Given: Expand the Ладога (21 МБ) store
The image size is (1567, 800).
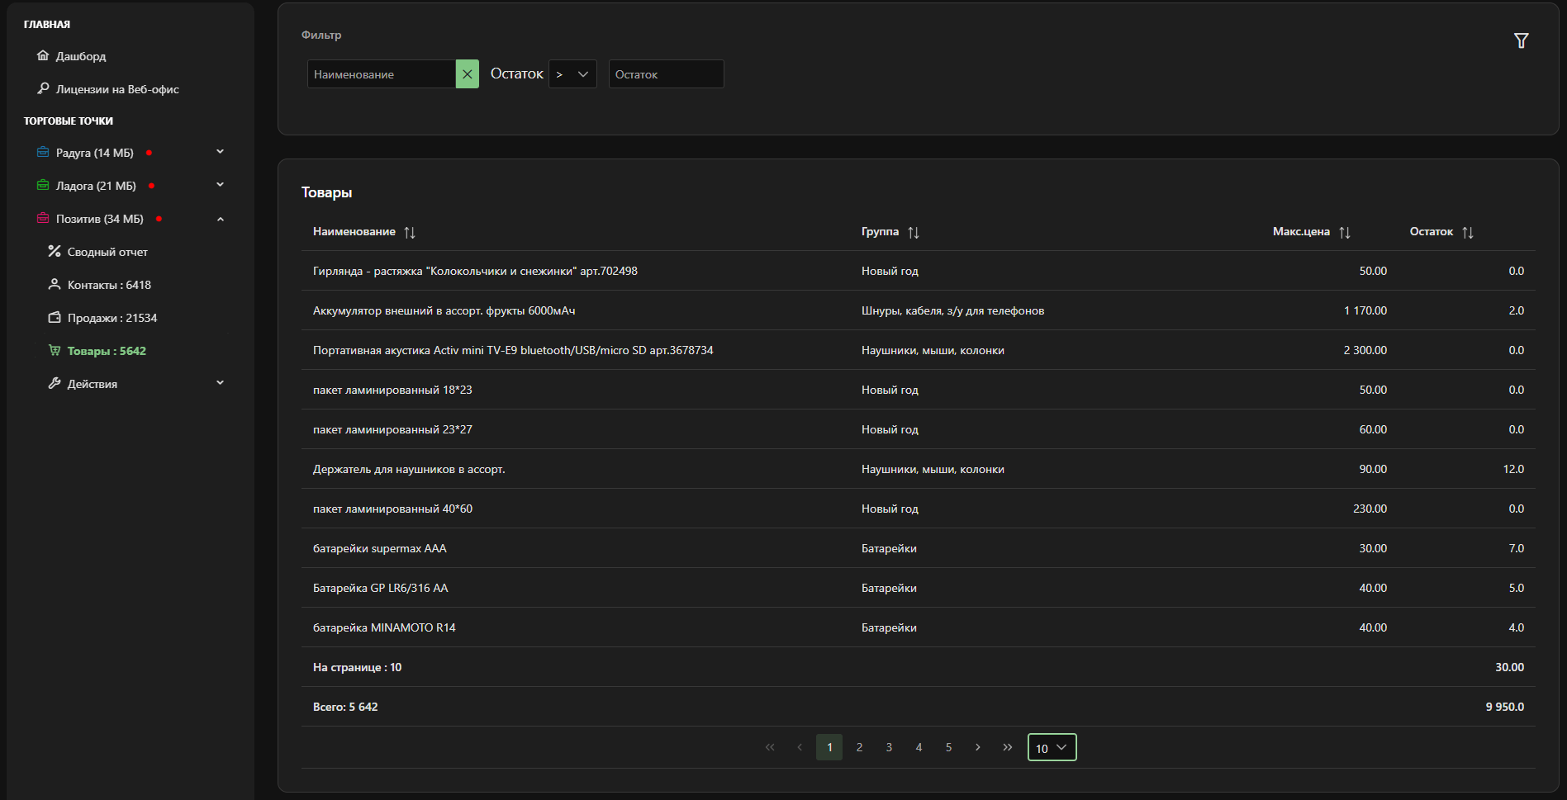Looking at the screenshot, I should click(220, 185).
